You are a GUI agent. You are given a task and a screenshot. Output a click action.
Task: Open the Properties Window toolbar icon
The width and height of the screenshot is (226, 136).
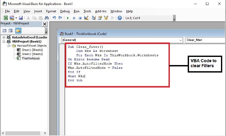point(100,18)
